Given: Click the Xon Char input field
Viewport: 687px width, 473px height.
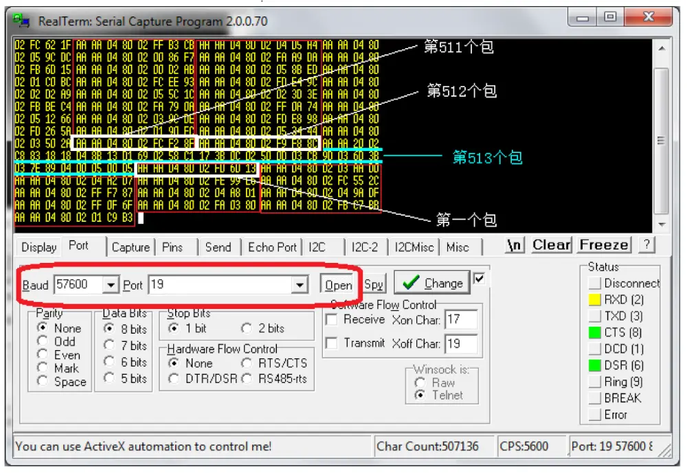Looking at the screenshot, I should 461,320.
